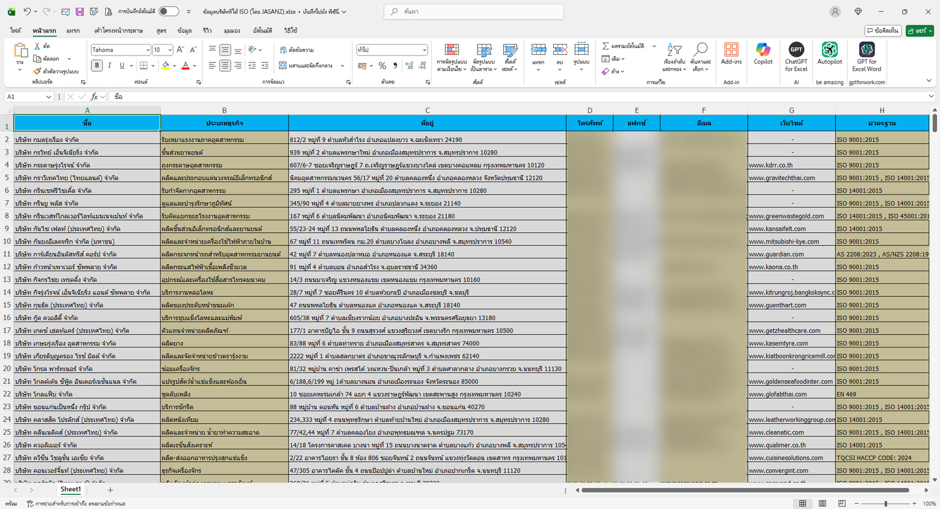The height and width of the screenshot is (509, 940).
Task: Expand the Name Box dropdown arrow
Action: 48,97
